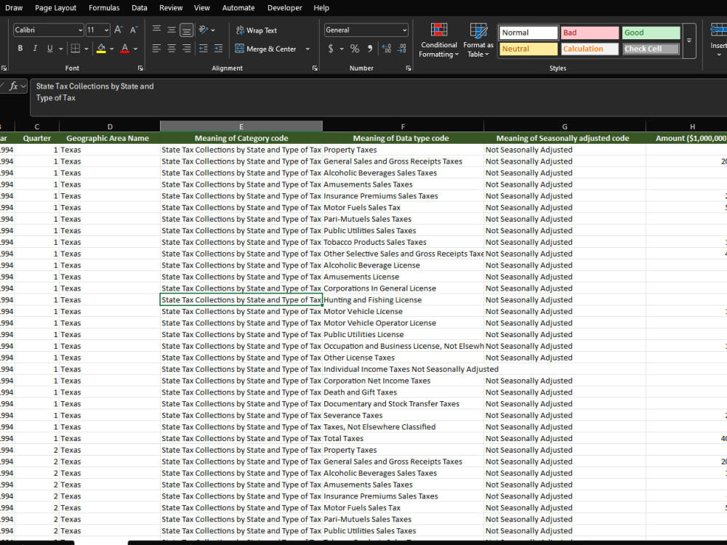
Task: Open the Formulas tab
Action: pyautogui.click(x=104, y=8)
